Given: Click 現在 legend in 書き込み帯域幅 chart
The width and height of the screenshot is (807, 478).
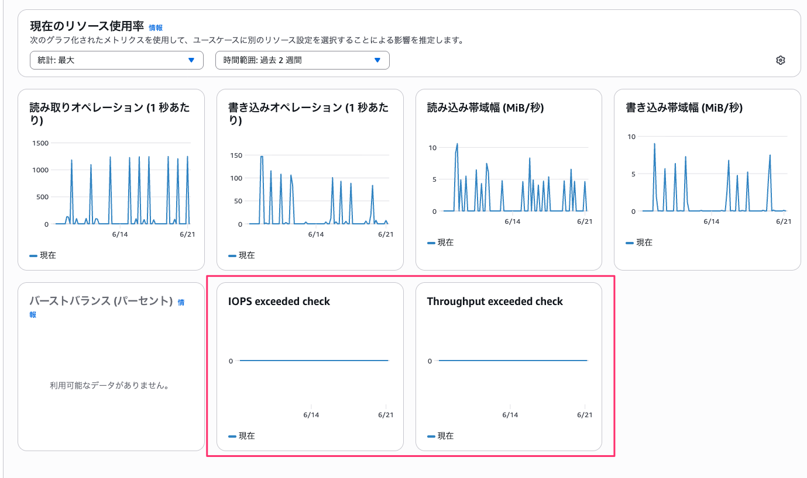Looking at the screenshot, I should [639, 243].
